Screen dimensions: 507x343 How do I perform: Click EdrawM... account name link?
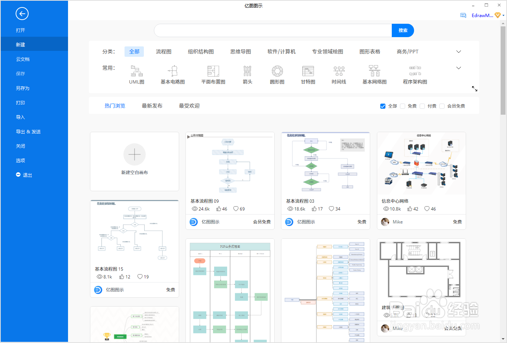pyautogui.click(x=482, y=16)
